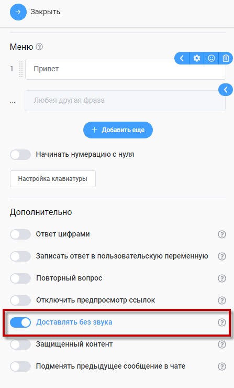Open help for Ответ цифрами option

222,234
